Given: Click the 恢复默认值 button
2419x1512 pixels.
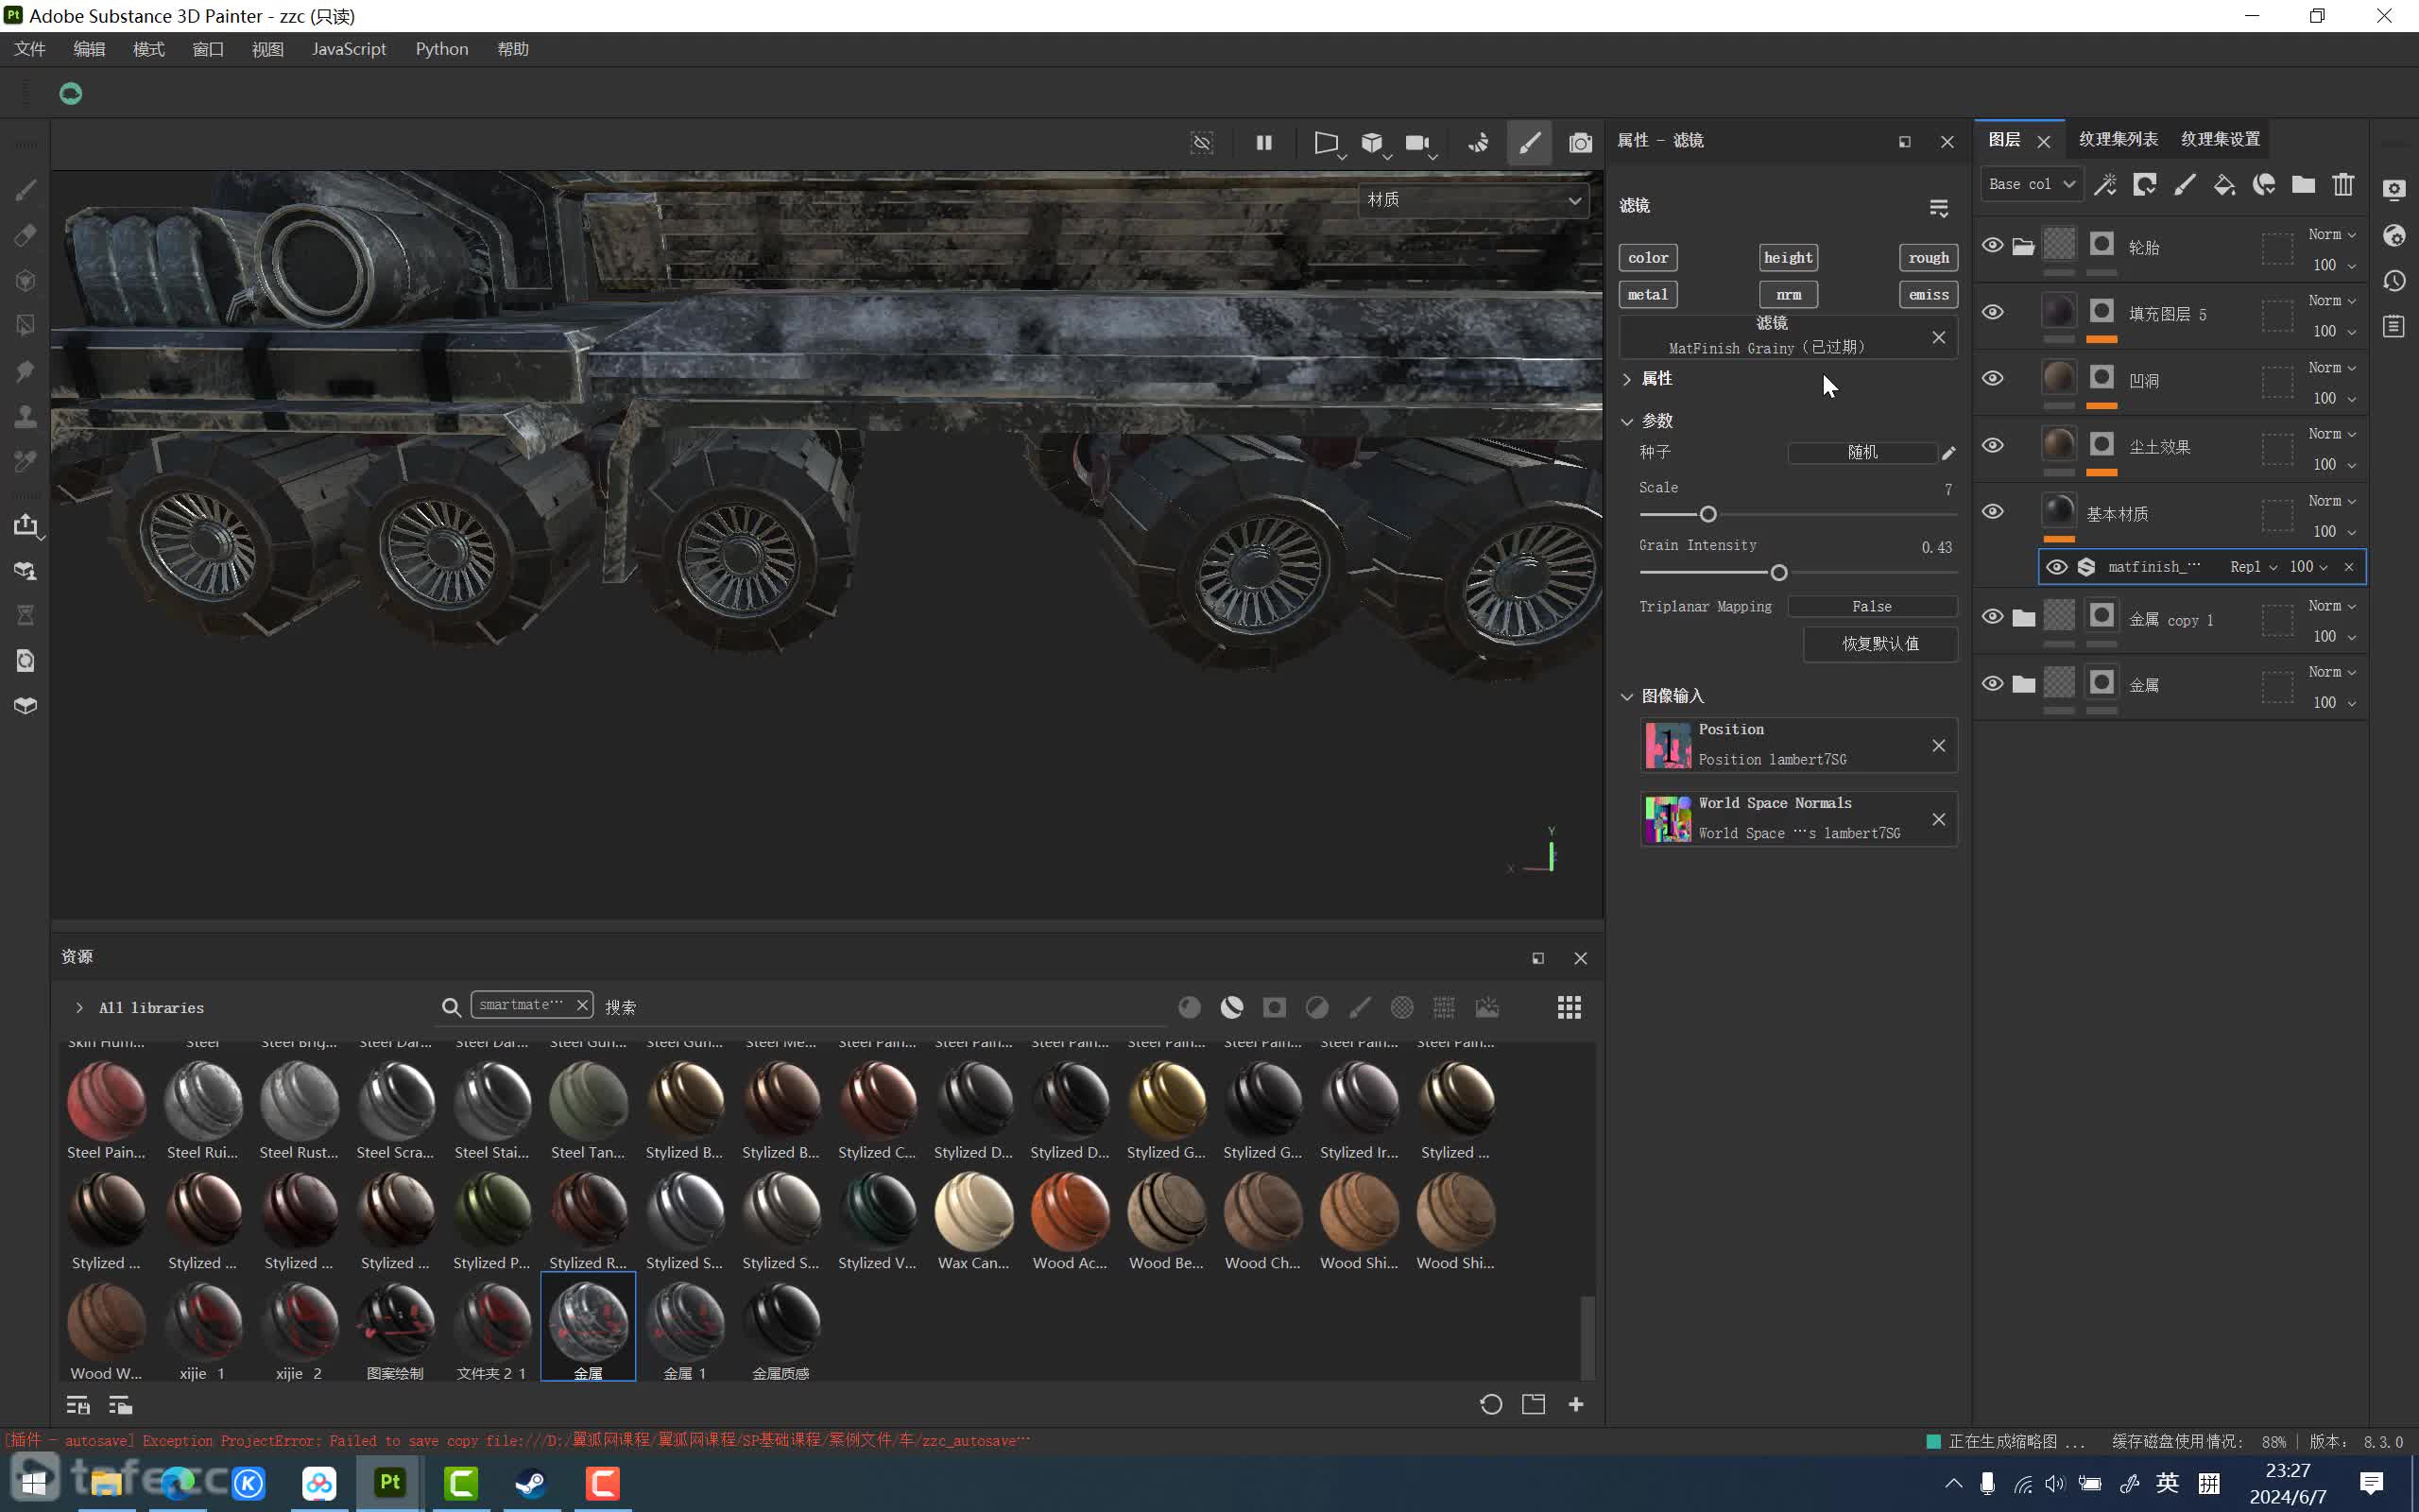Looking at the screenshot, I should pos(1880,644).
